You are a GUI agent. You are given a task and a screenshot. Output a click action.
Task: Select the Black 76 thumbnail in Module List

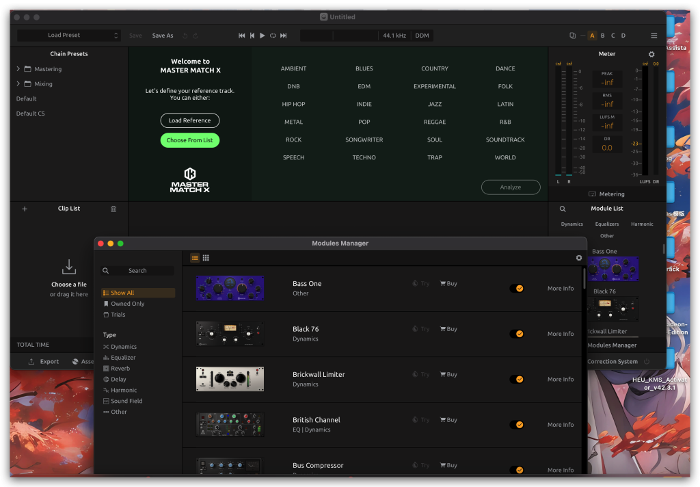click(612, 308)
